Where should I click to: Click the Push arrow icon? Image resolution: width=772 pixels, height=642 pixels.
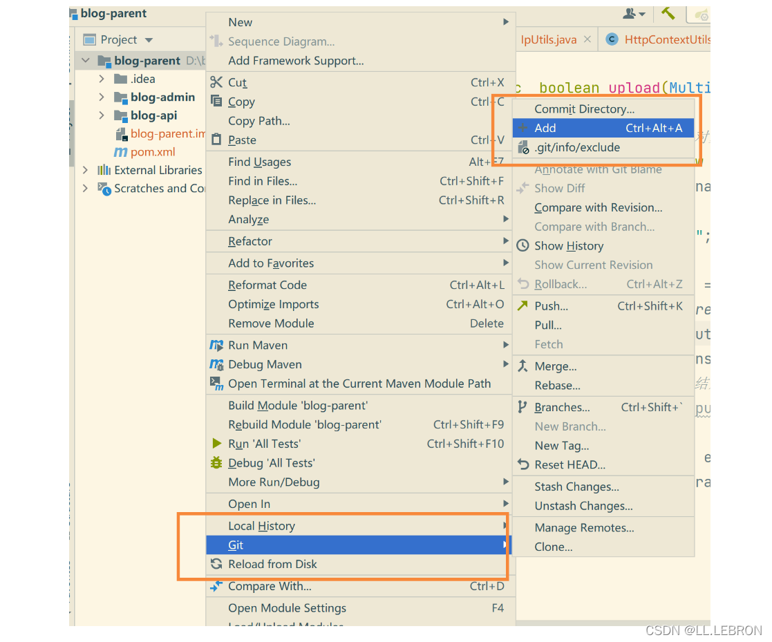[522, 306]
